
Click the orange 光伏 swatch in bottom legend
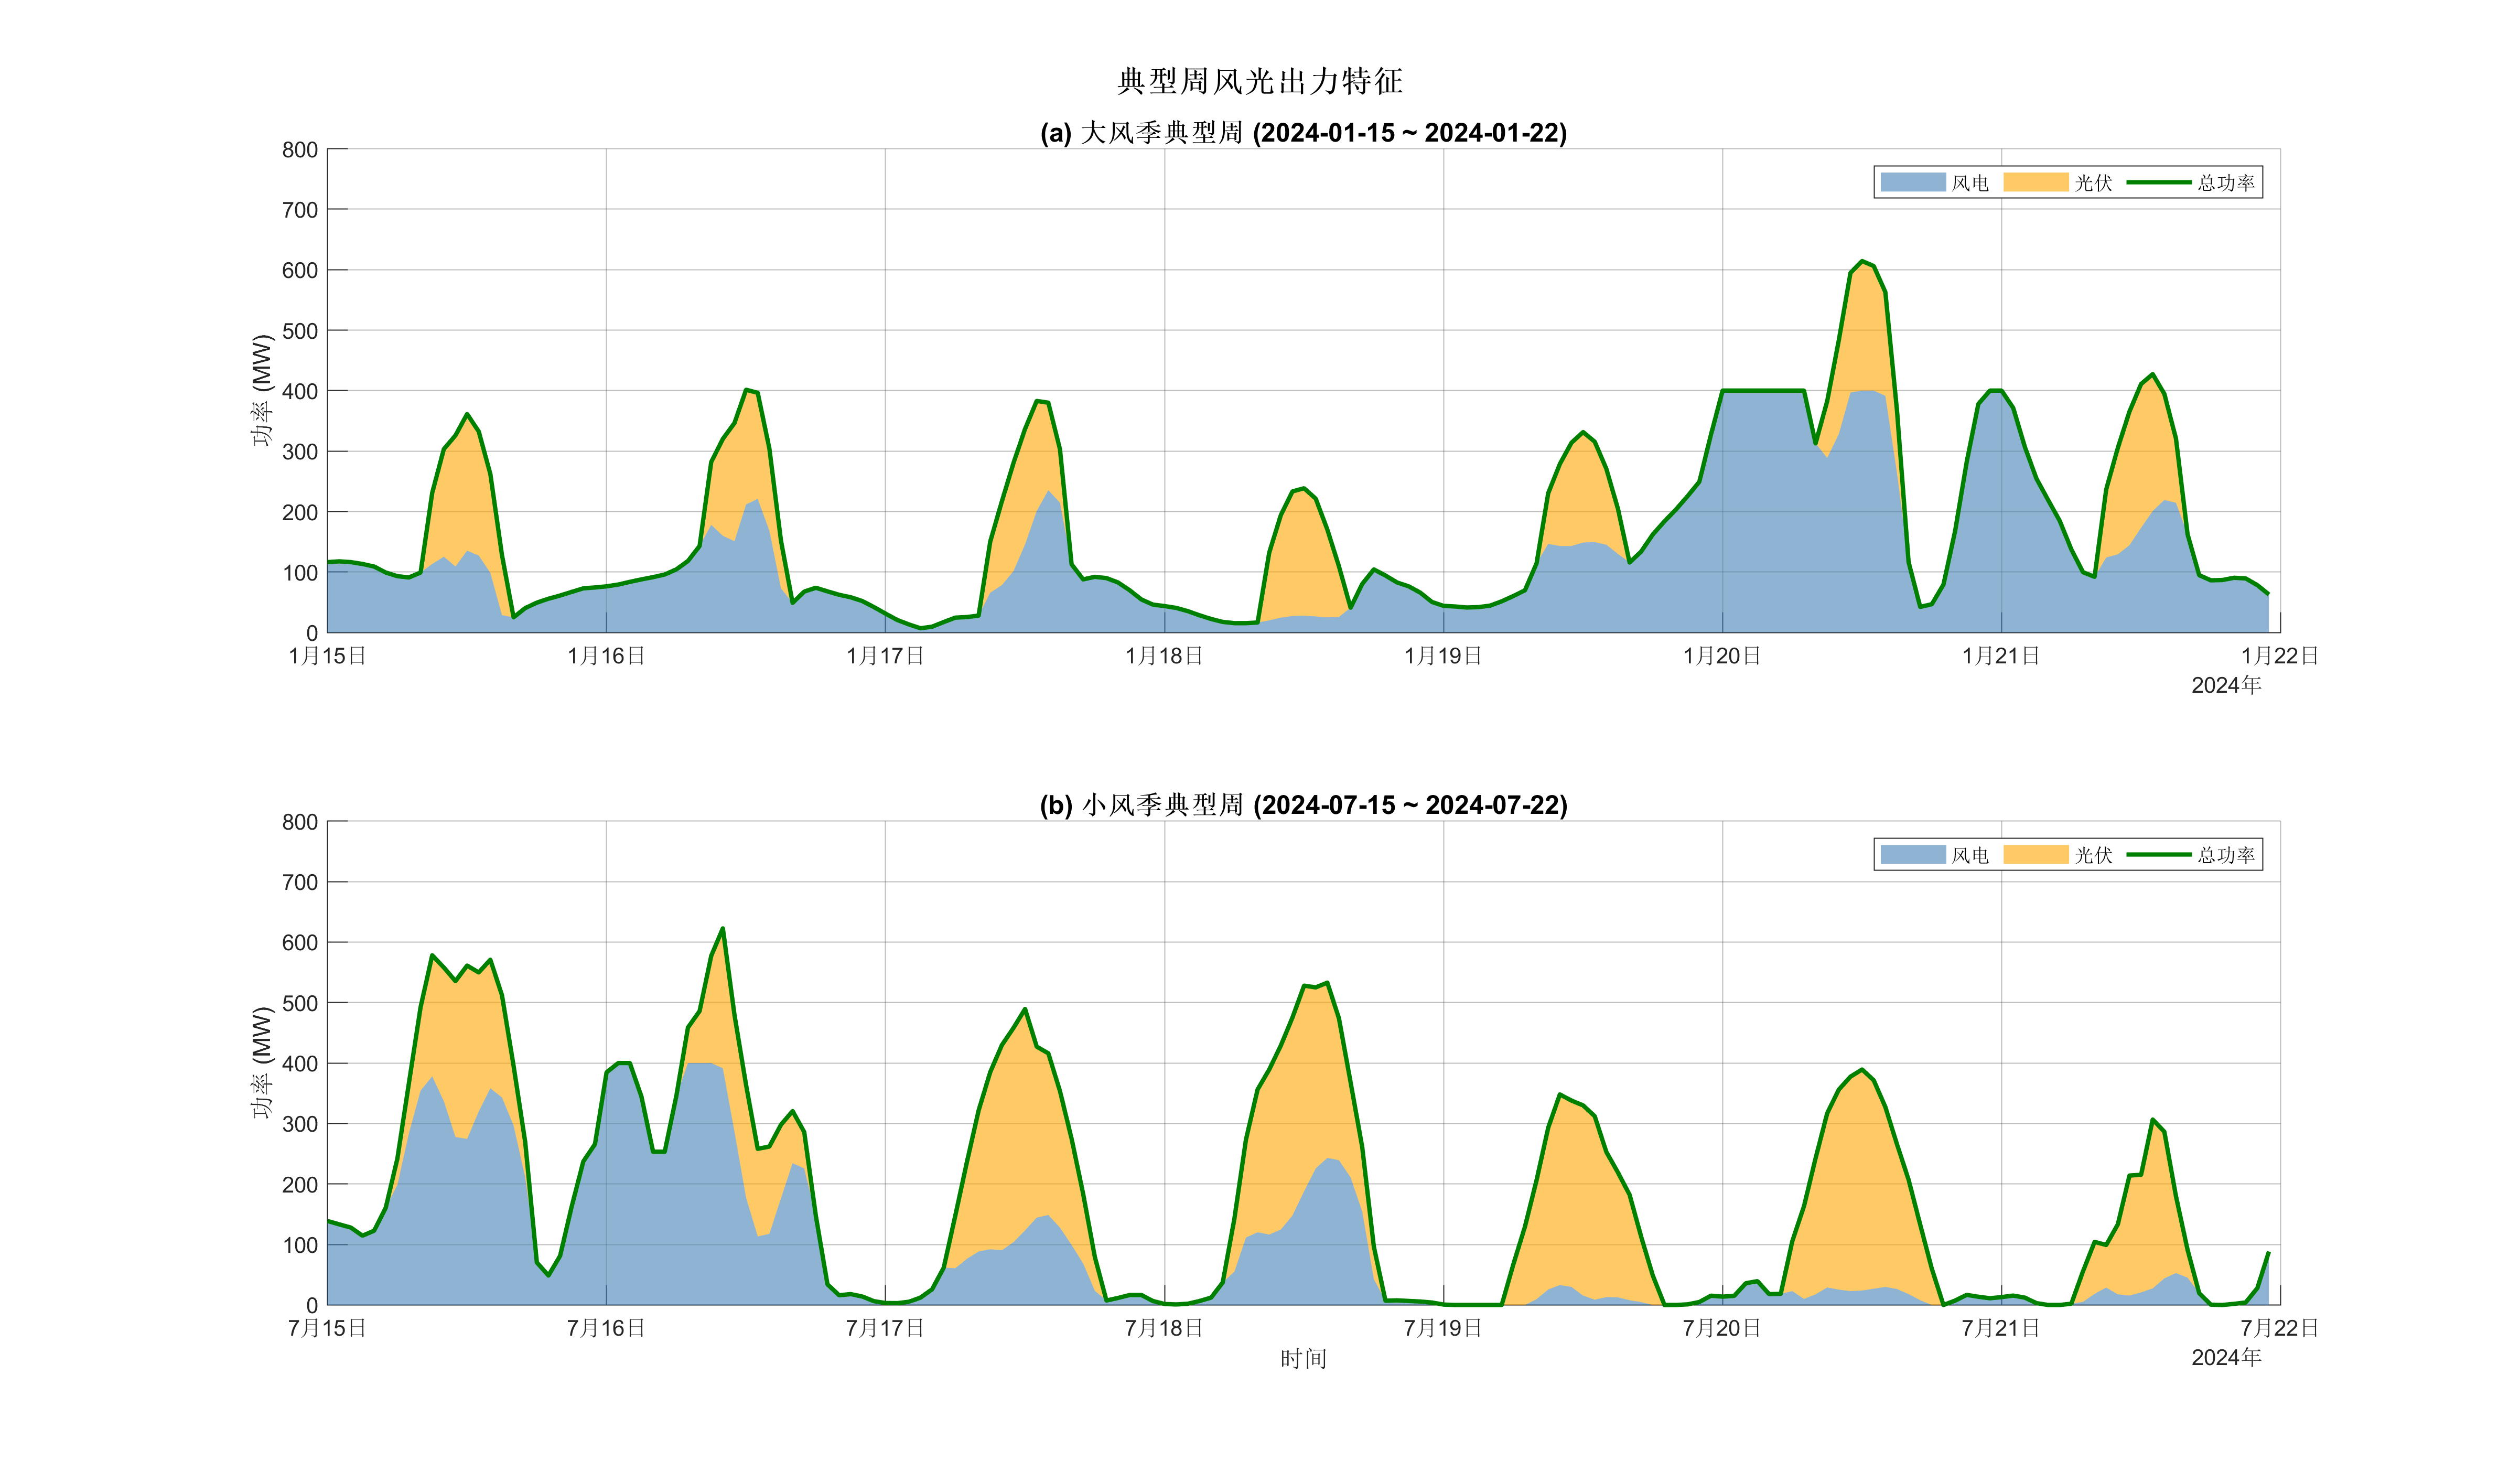coord(2035,854)
